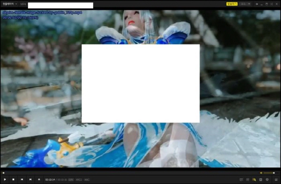Screen dimensions: 281x184
Task: Open the preferences gear icon
Action: pyautogui.click(x=267, y=179)
